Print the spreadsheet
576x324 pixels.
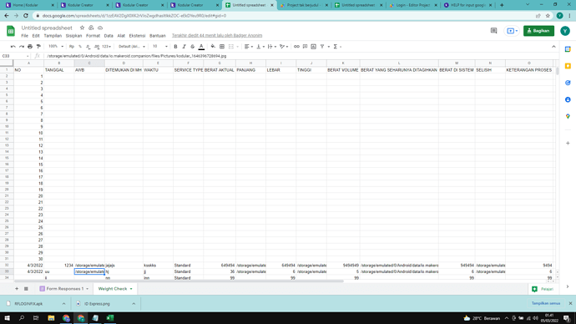click(x=30, y=47)
